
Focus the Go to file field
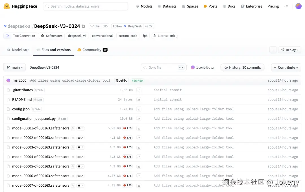pyautogui.click(x=164, y=67)
